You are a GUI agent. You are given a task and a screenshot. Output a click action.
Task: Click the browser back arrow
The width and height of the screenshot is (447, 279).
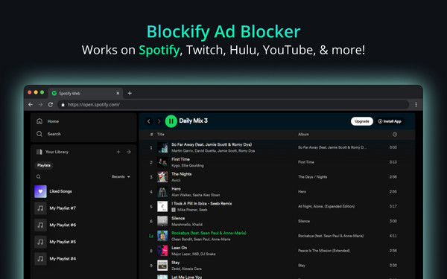[x=31, y=104]
